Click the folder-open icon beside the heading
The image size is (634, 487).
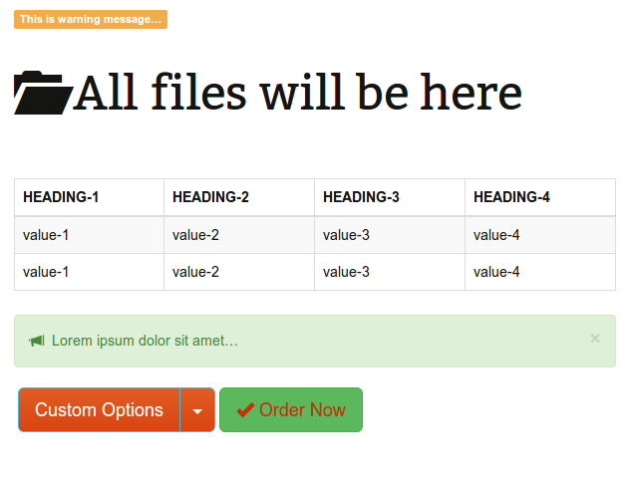point(44,93)
